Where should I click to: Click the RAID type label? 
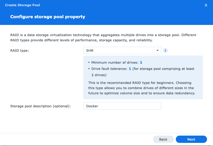[20, 50]
